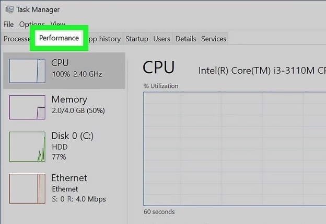Open the Startup tab
This screenshot has height=224, width=326.
click(137, 39)
